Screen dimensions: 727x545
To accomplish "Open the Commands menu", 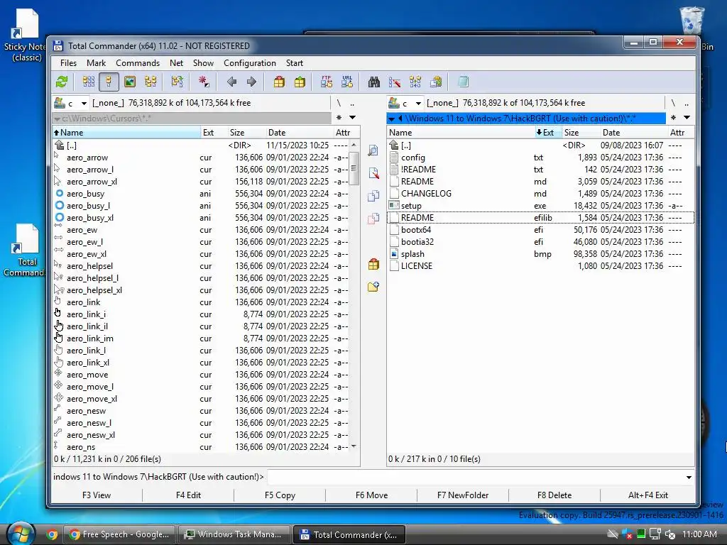I will [138, 63].
